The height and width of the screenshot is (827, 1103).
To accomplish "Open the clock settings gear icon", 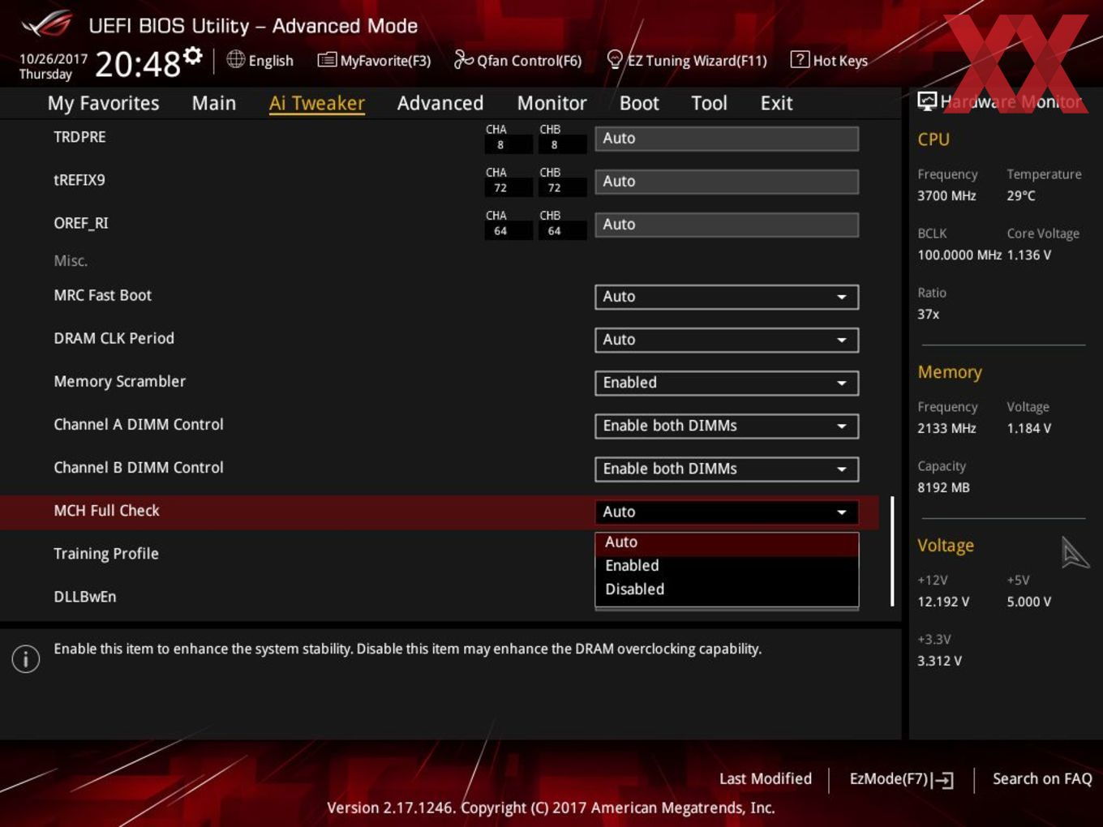I will point(192,55).
